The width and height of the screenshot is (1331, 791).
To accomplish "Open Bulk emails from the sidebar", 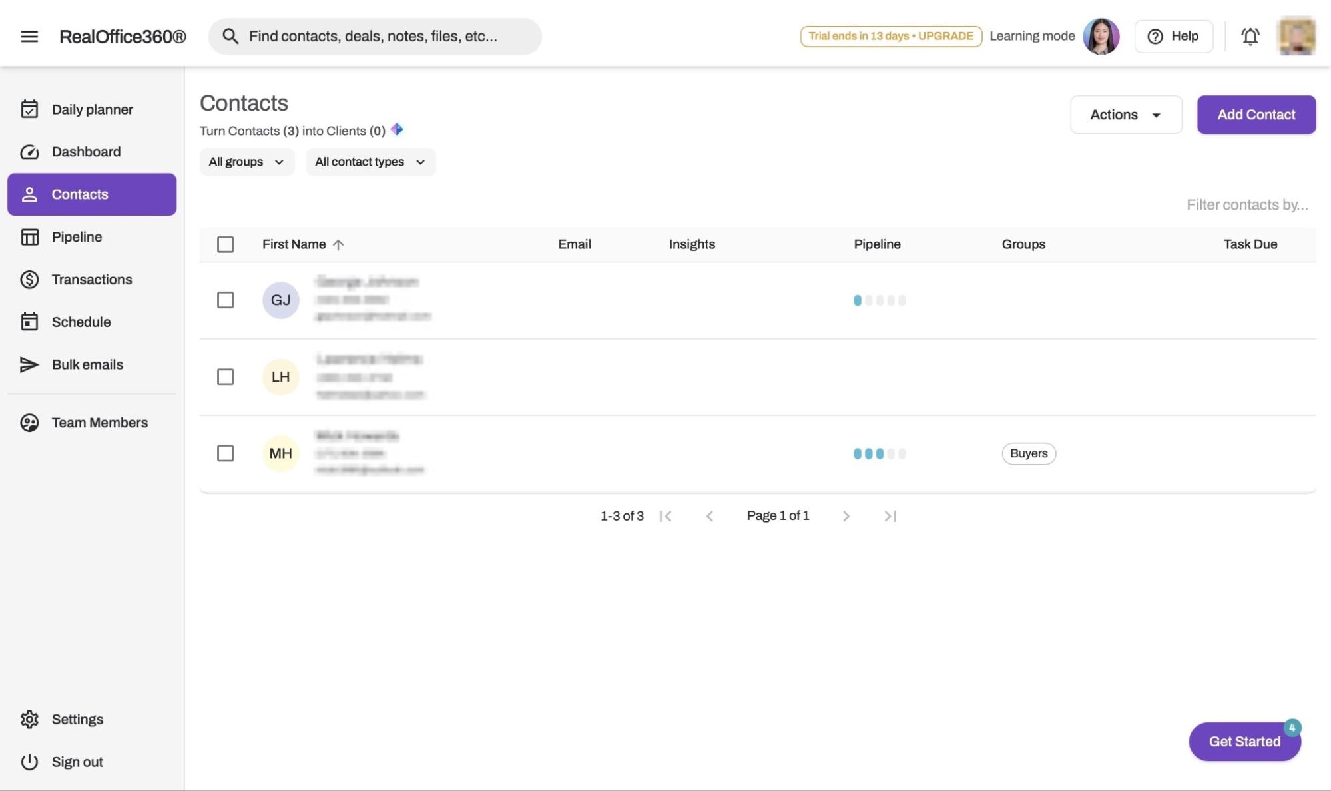I will [x=87, y=364].
